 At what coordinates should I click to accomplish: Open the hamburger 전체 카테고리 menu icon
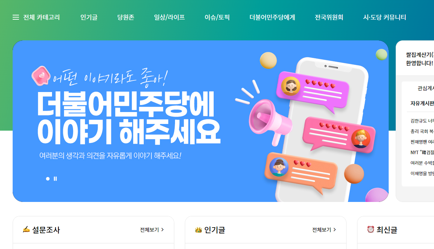click(x=16, y=17)
